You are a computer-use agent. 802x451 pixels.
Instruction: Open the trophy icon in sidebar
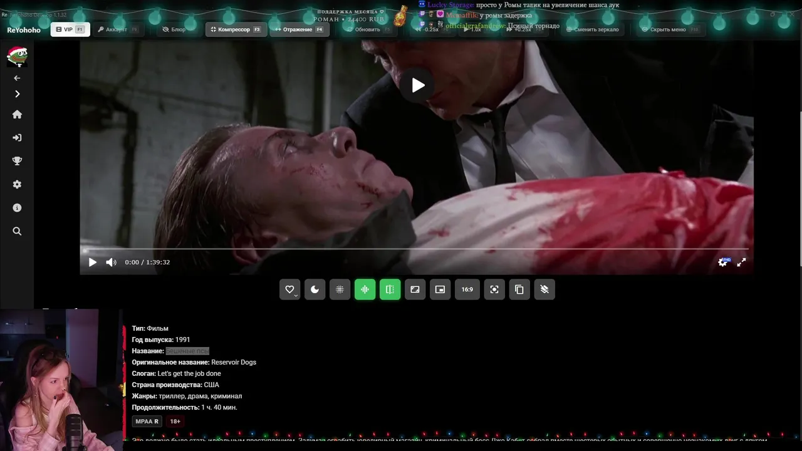point(17,161)
